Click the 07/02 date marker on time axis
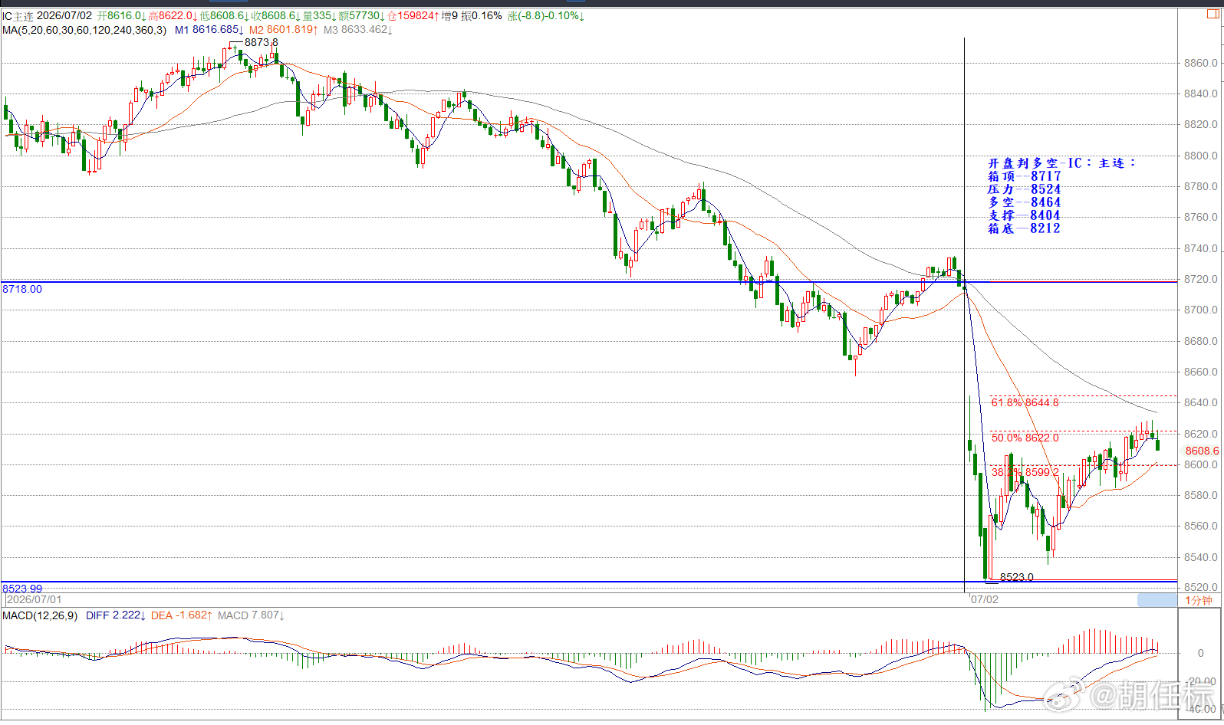 985,599
